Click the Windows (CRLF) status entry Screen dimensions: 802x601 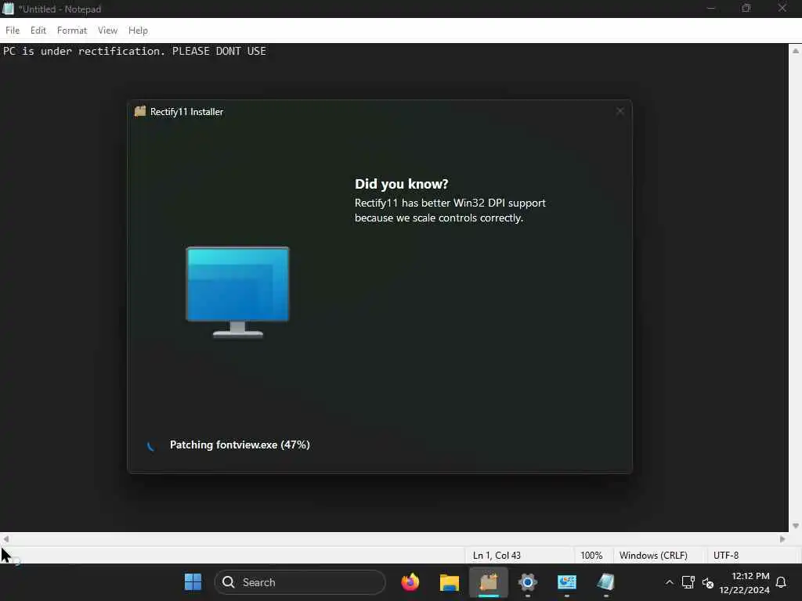tap(653, 556)
